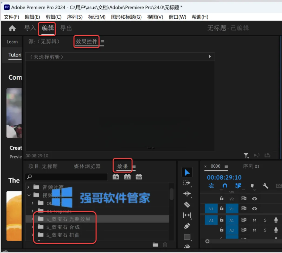This screenshot has height=253, width=282.
Task: Toggle the lock on track V2
Action: click(x=222, y=198)
